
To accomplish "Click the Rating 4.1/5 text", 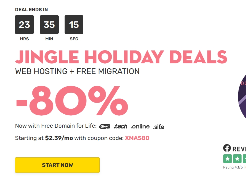I will click(233, 167).
